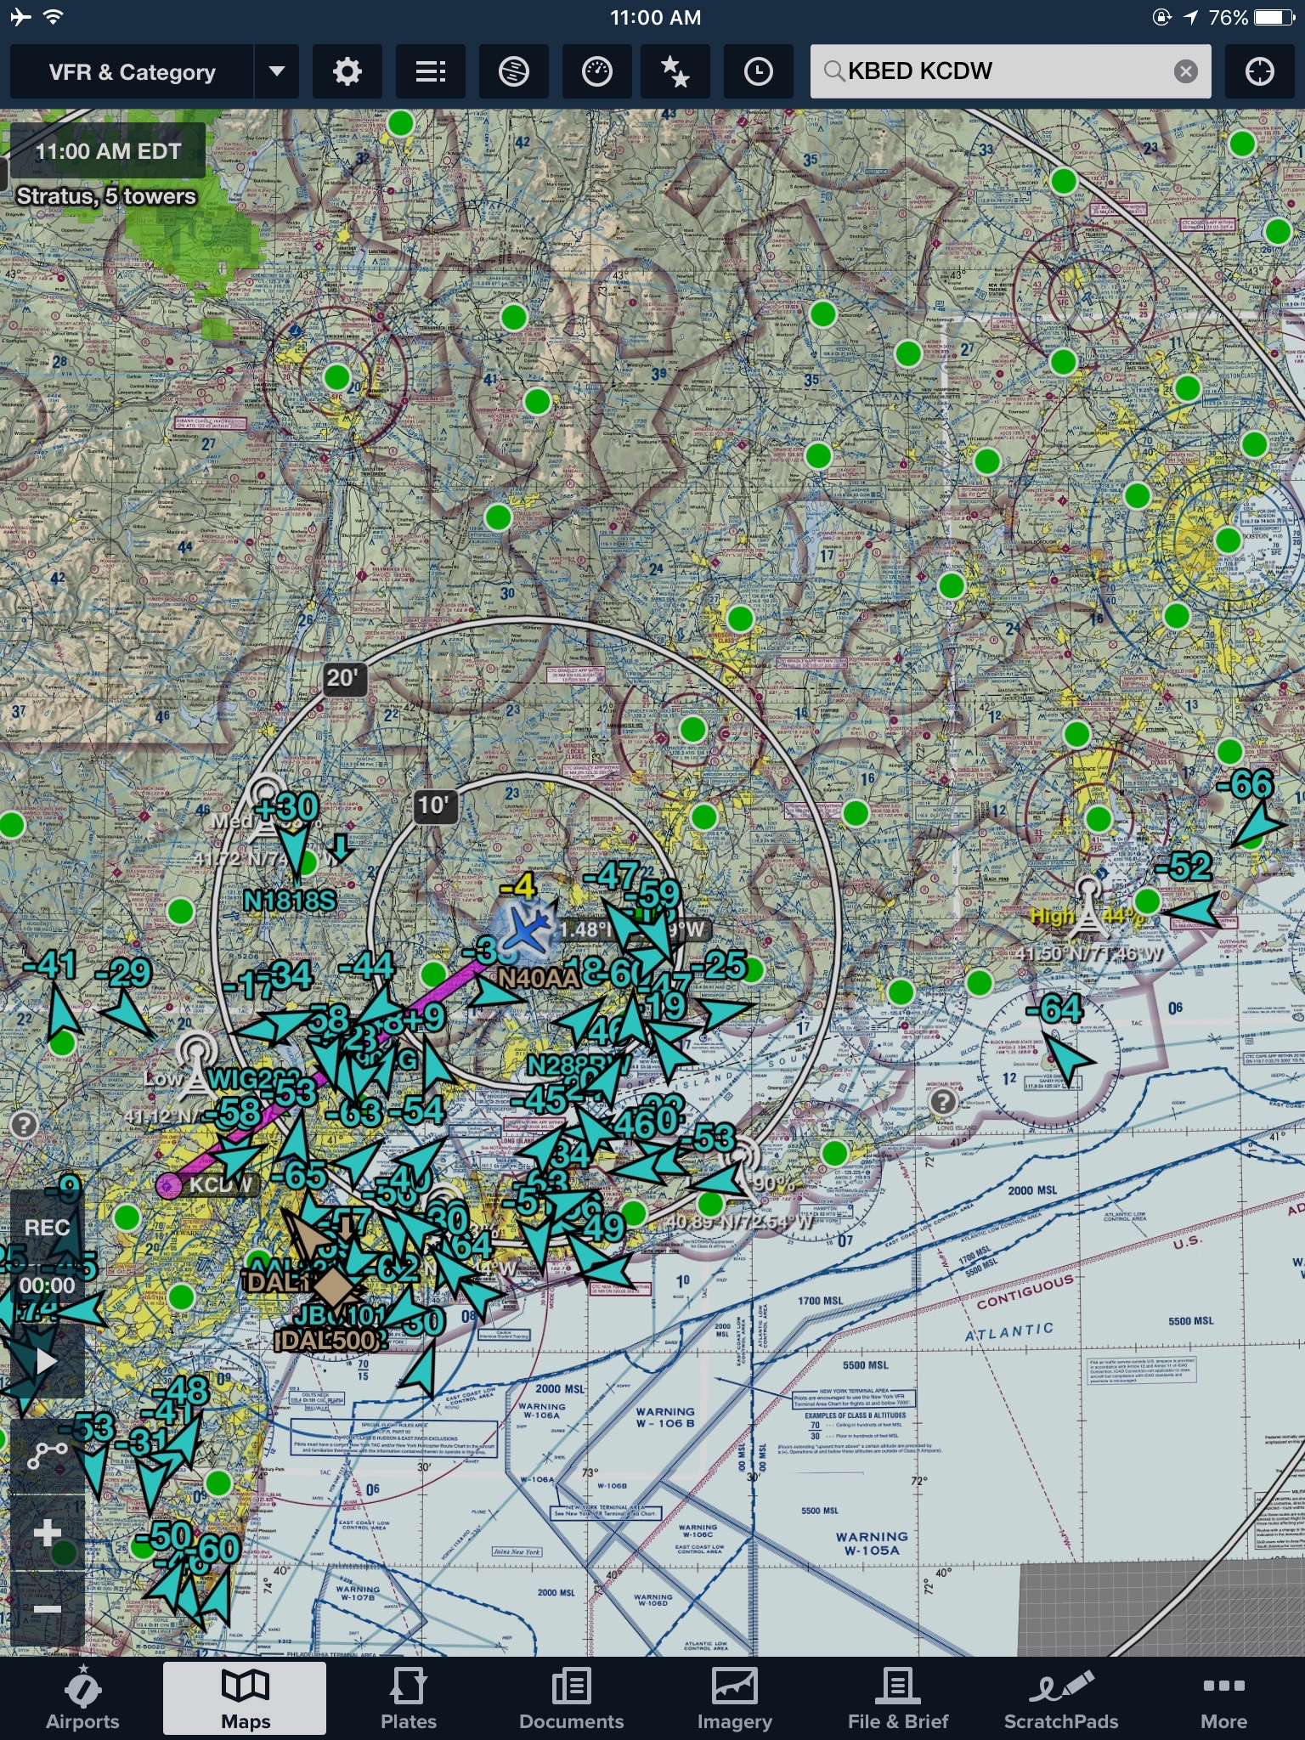Open the favorites stars icon
Screen dimensions: 1305x1740
click(x=675, y=71)
